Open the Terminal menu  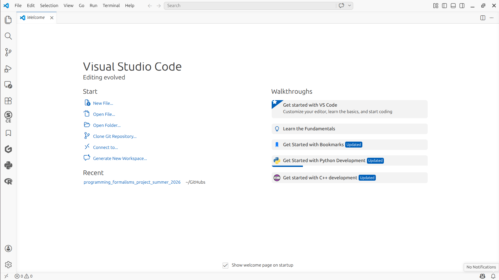(111, 6)
